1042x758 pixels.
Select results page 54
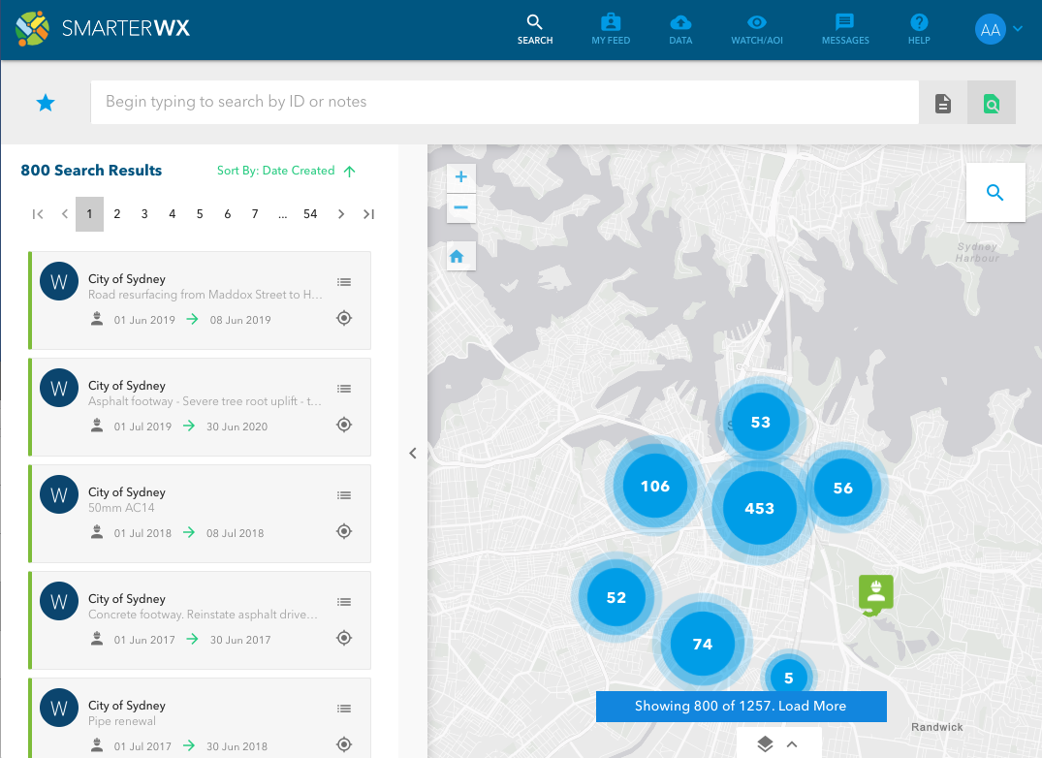(x=310, y=214)
